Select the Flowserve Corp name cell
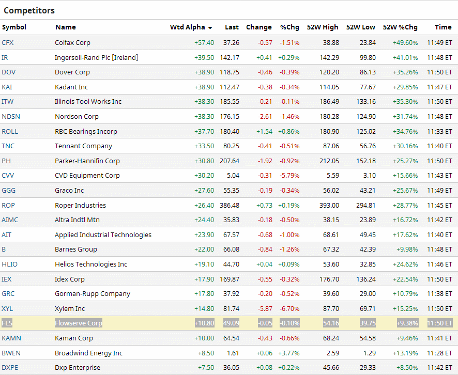The height and width of the screenshot is (375, 458). coord(79,323)
